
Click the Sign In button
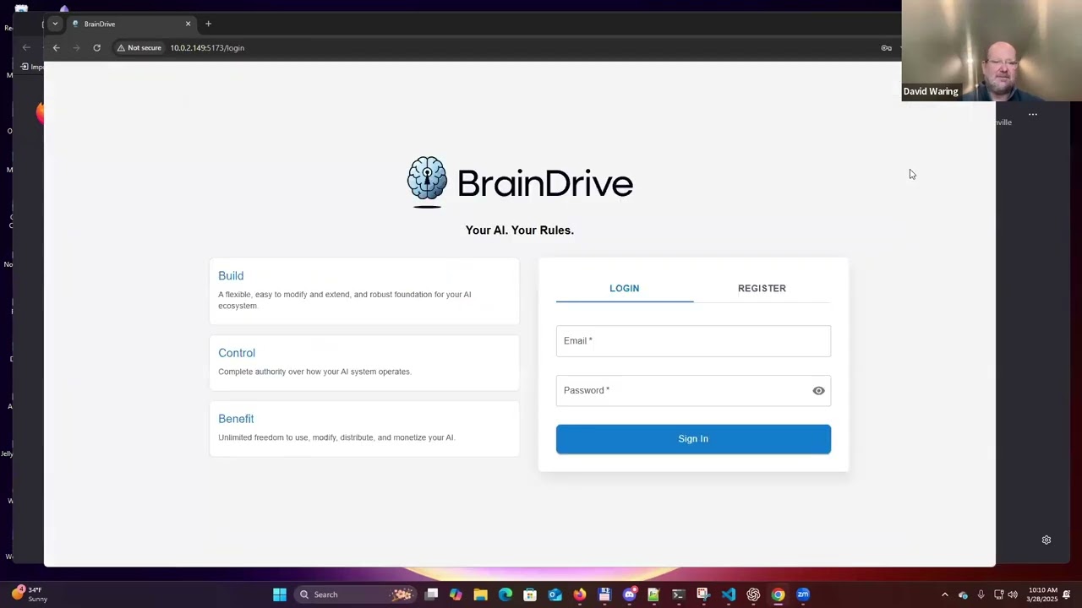click(x=693, y=439)
